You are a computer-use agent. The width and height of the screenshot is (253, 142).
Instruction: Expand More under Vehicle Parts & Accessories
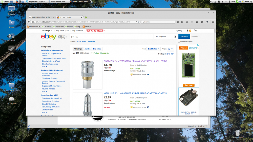(44, 66)
